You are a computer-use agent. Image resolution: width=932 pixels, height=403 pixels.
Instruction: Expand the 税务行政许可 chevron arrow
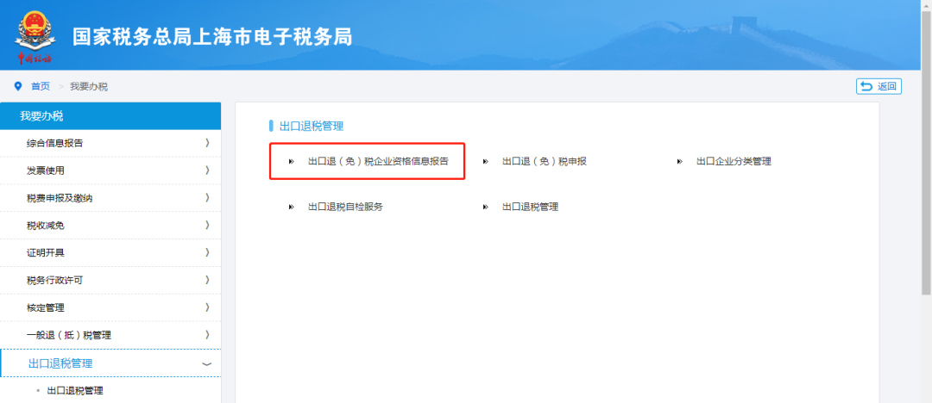(x=207, y=280)
